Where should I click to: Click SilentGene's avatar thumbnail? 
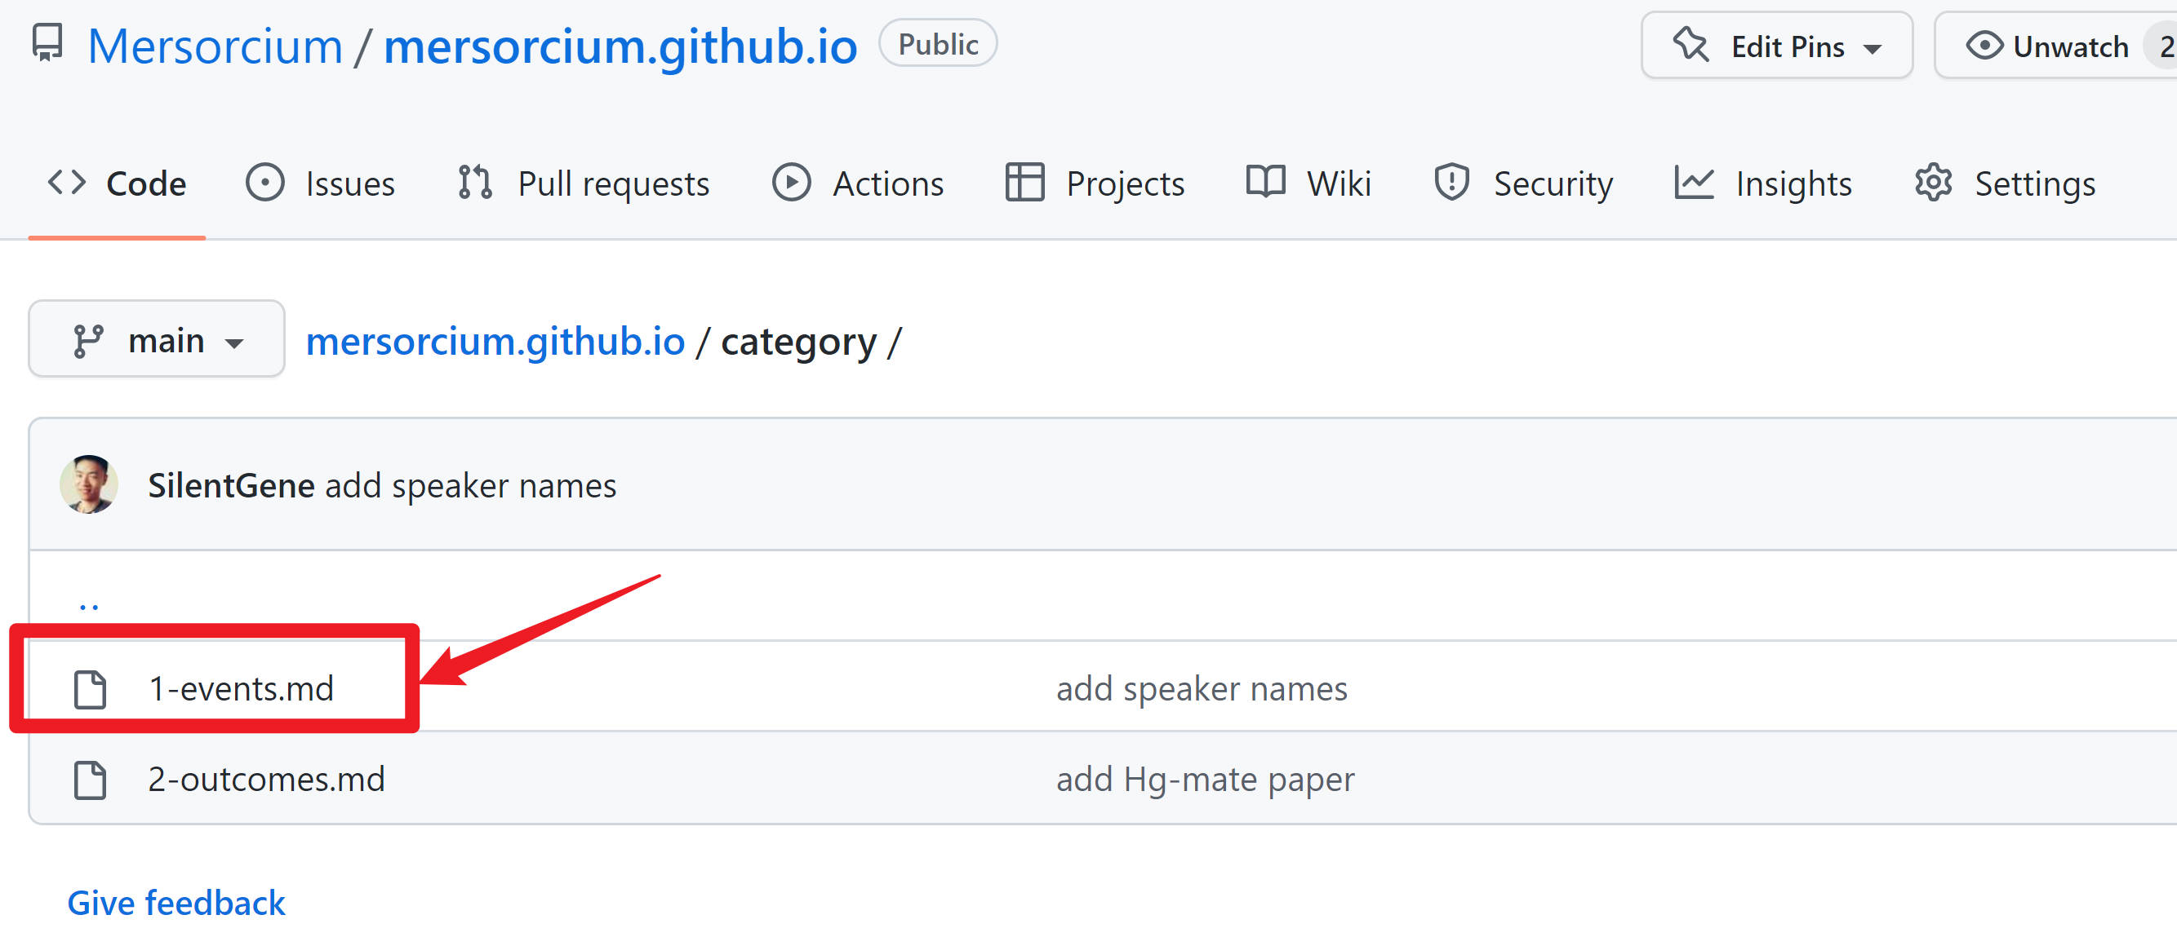[89, 484]
